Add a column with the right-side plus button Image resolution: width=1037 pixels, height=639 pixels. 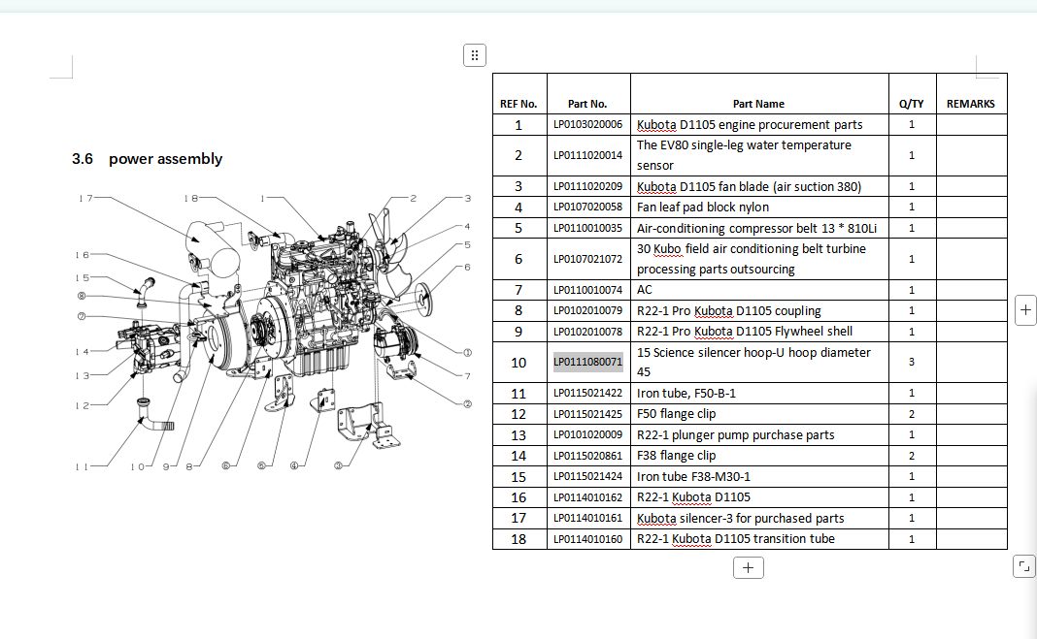(x=1025, y=310)
